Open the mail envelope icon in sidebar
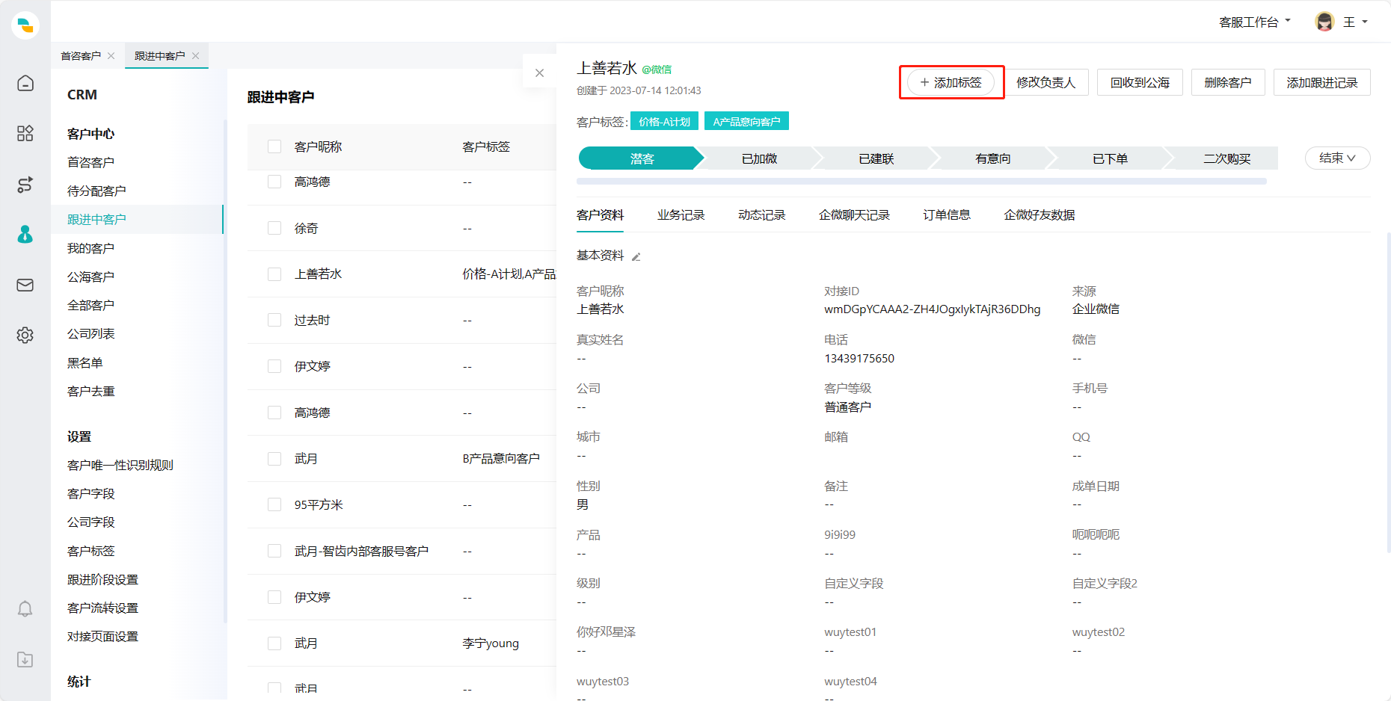This screenshot has height=701, width=1391. tap(25, 285)
